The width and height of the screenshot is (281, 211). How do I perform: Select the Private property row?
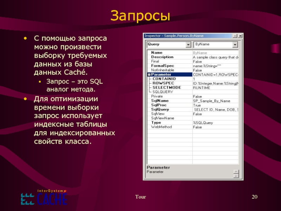[193, 96]
